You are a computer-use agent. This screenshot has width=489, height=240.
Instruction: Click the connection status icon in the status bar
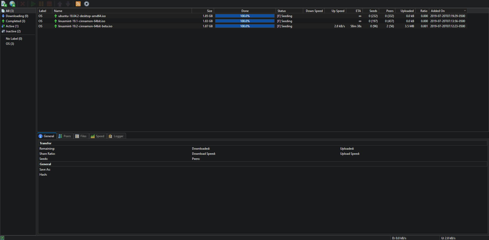pos(3,238)
